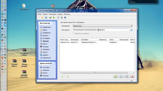Viewport: 163px width, 91px height.
Task: Open the Файл menu
Action: pyautogui.click(x=40, y=14)
